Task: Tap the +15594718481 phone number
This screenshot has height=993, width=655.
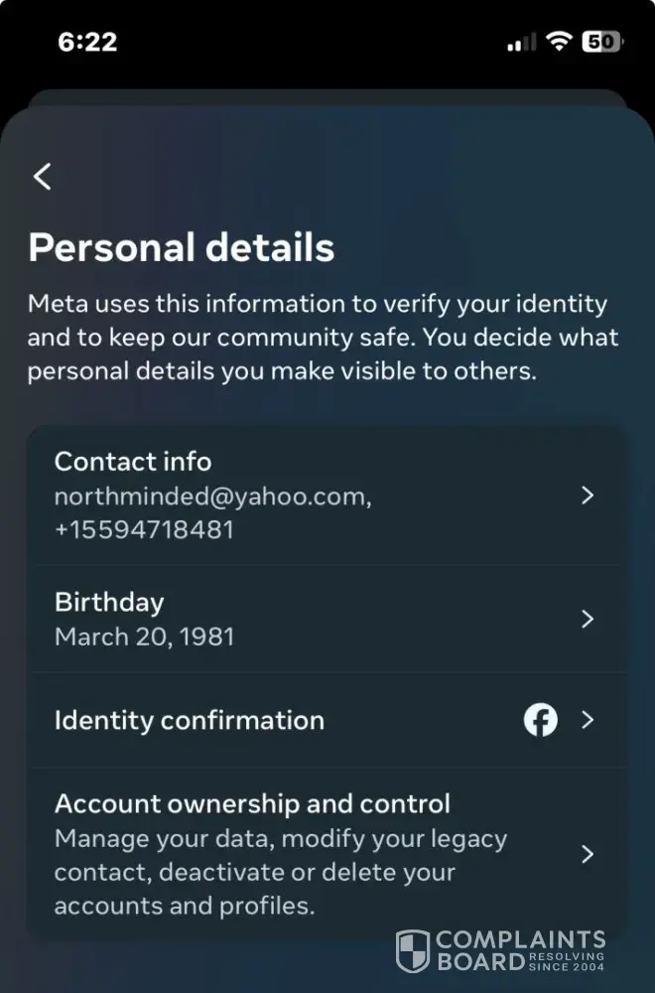Action: (x=144, y=530)
